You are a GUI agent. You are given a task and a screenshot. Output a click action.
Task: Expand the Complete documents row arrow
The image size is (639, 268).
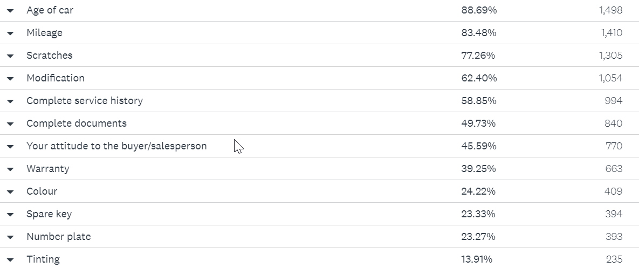[x=10, y=124]
